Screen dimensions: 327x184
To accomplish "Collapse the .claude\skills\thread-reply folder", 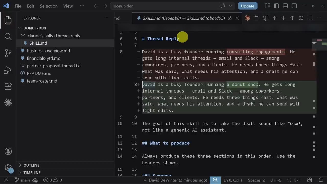I will [x=23, y=36].
